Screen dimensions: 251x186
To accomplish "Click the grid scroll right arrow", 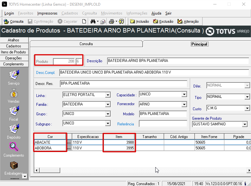I will point(249,170).
